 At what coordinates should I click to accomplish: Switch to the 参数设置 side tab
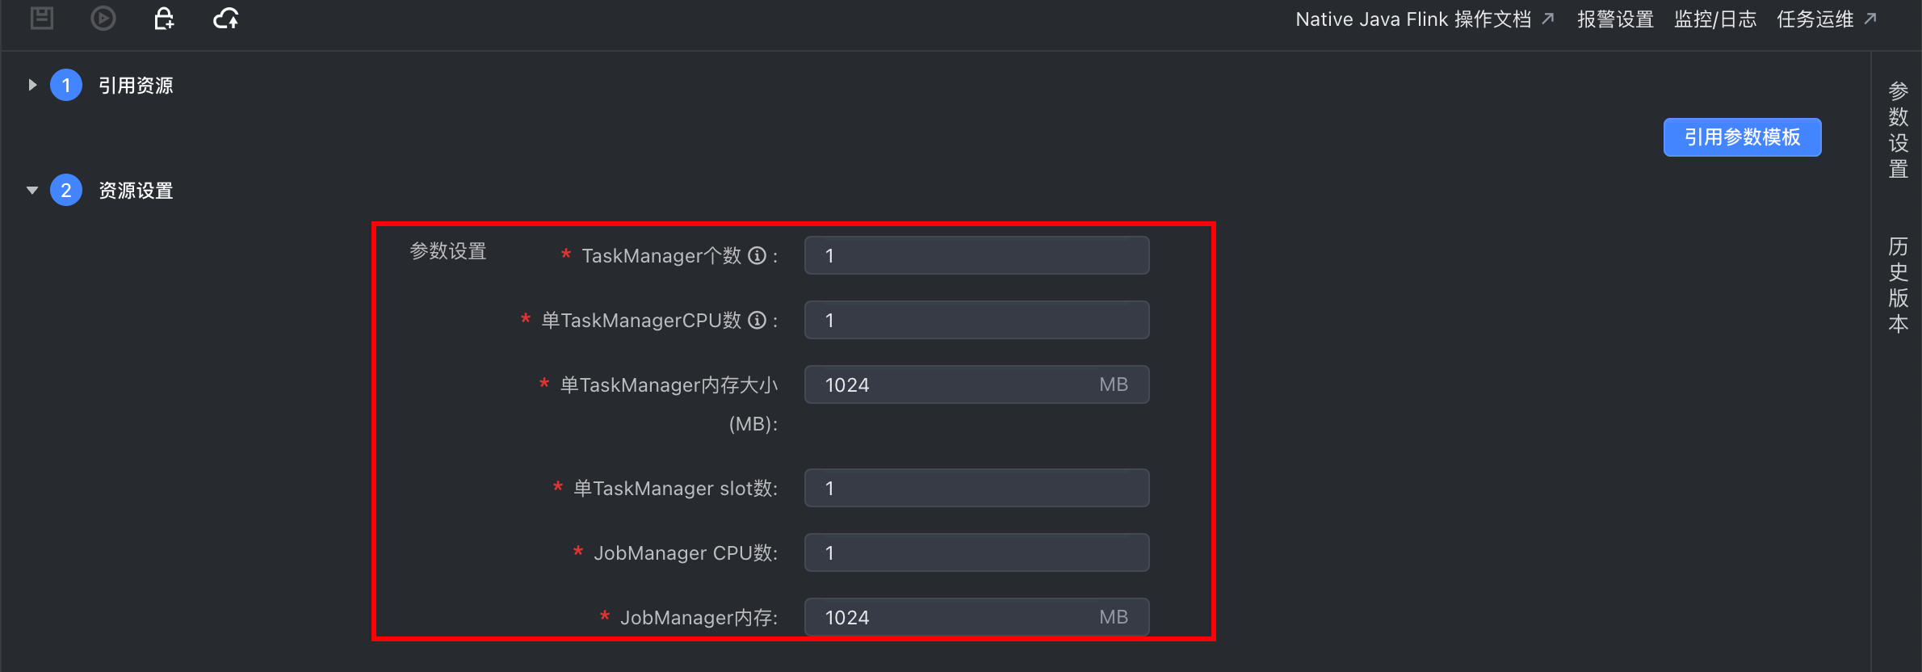click(x=1898, y=129)
